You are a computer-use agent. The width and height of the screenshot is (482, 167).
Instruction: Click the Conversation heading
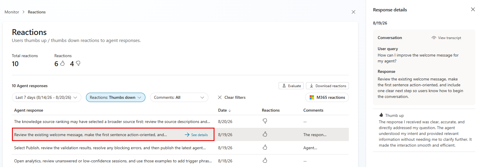click(390, 38)
